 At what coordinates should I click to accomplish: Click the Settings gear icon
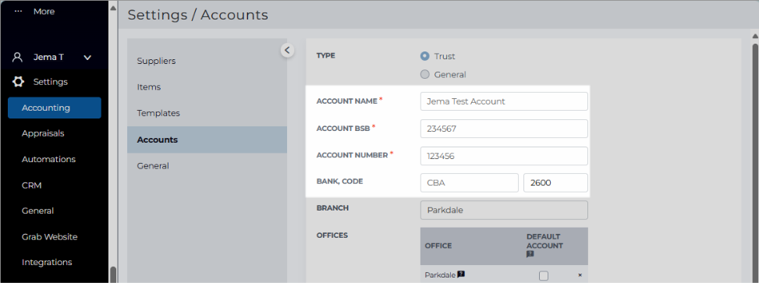tap(18, 82)
